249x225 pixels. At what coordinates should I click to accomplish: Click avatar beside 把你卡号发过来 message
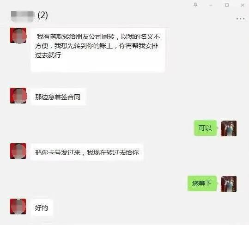point(18,151)
